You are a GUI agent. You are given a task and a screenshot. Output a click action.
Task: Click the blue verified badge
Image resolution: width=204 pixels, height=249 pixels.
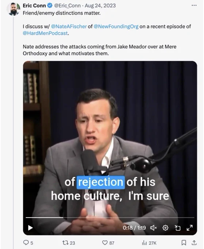point(50,5)
